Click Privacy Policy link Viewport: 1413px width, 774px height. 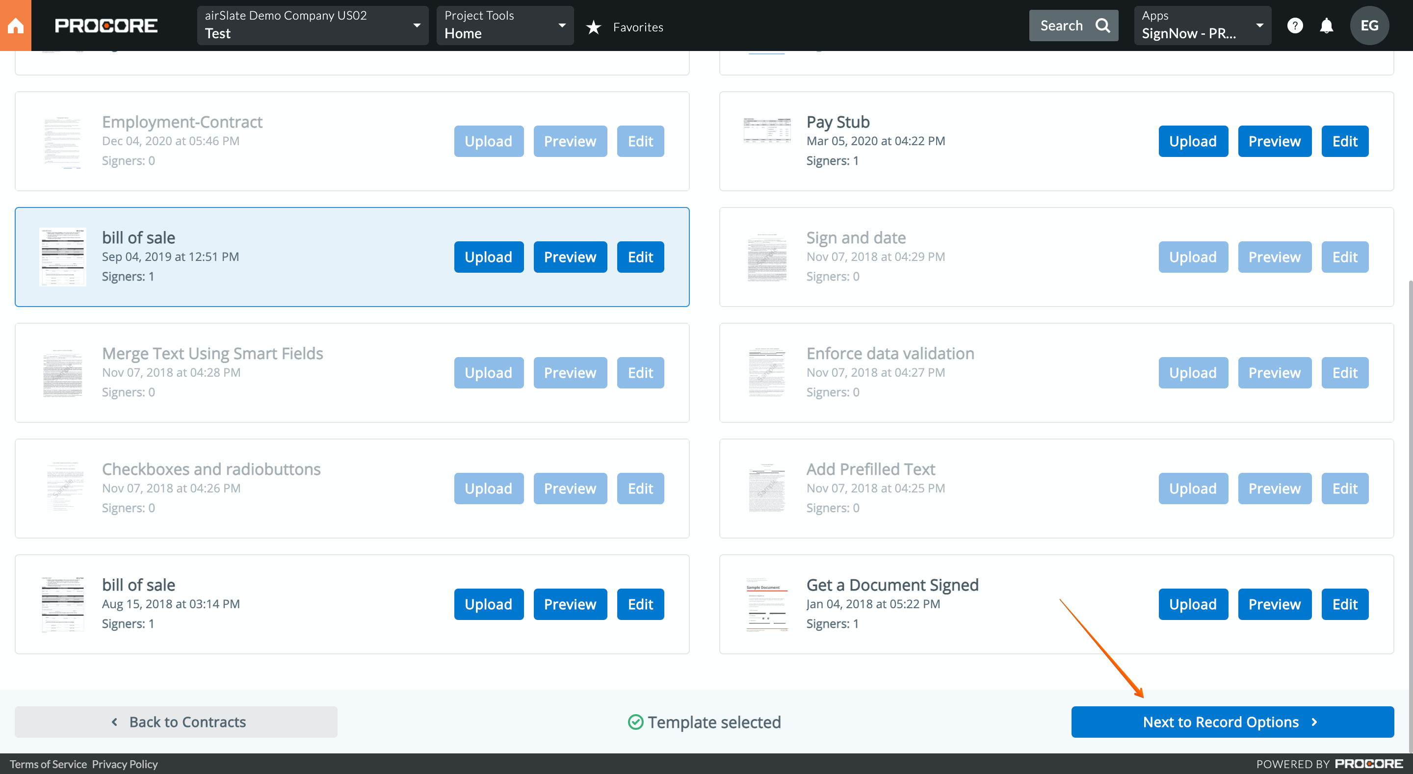click(x=125, y=764)
